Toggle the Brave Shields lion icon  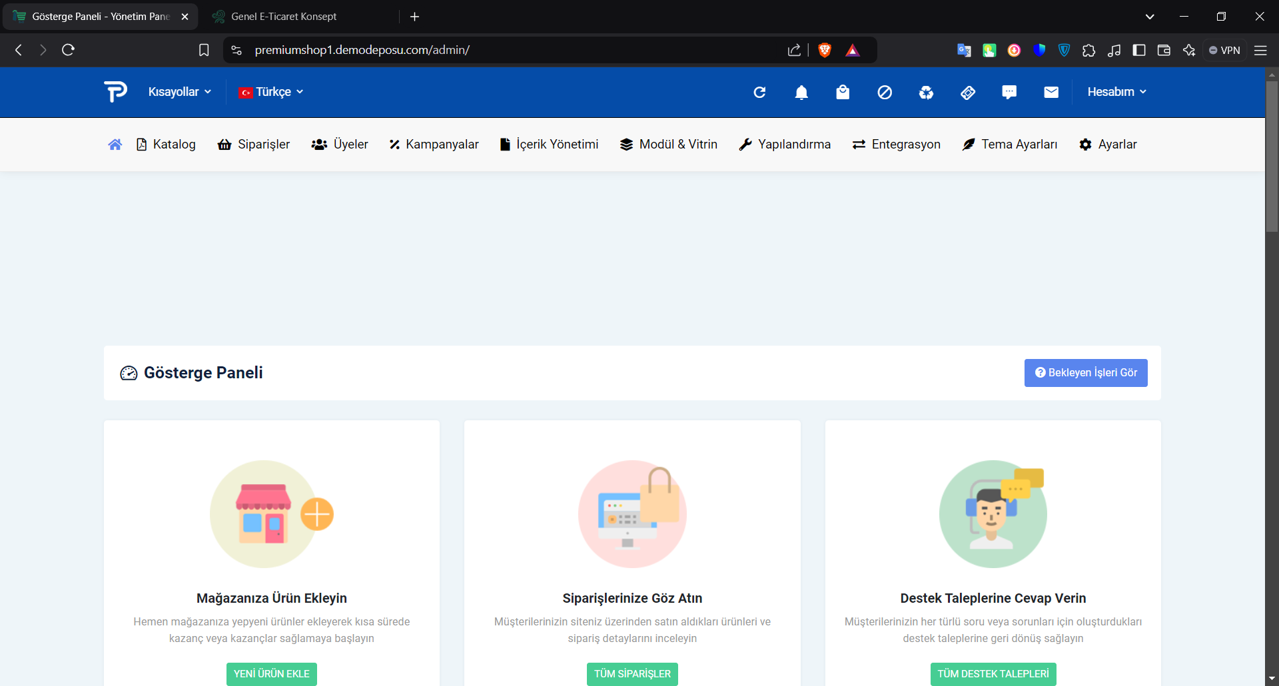[x=825, y=51]
